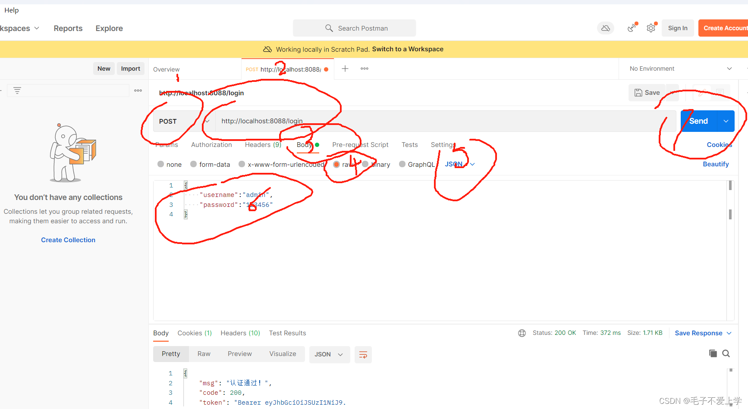Click the offline cloud status icon

(606, 28)
